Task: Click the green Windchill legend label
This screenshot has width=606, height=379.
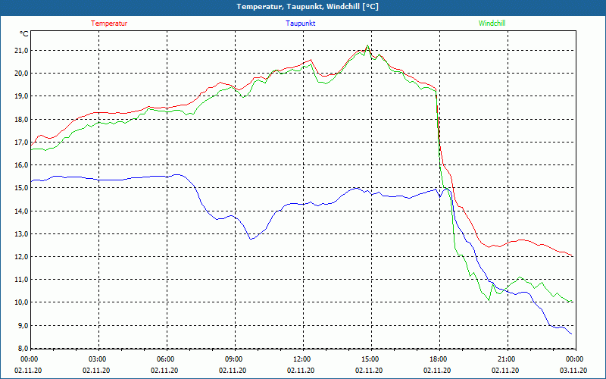Action: (492, 23)
